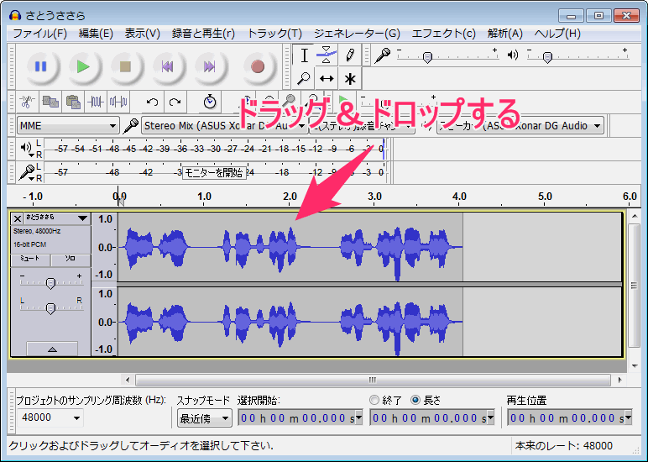Open the MME audio host dropdown

(68, 126)
